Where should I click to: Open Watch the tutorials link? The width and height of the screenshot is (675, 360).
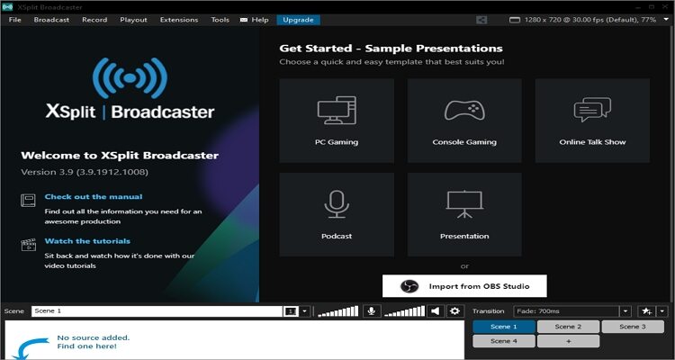tap(87, 241)
